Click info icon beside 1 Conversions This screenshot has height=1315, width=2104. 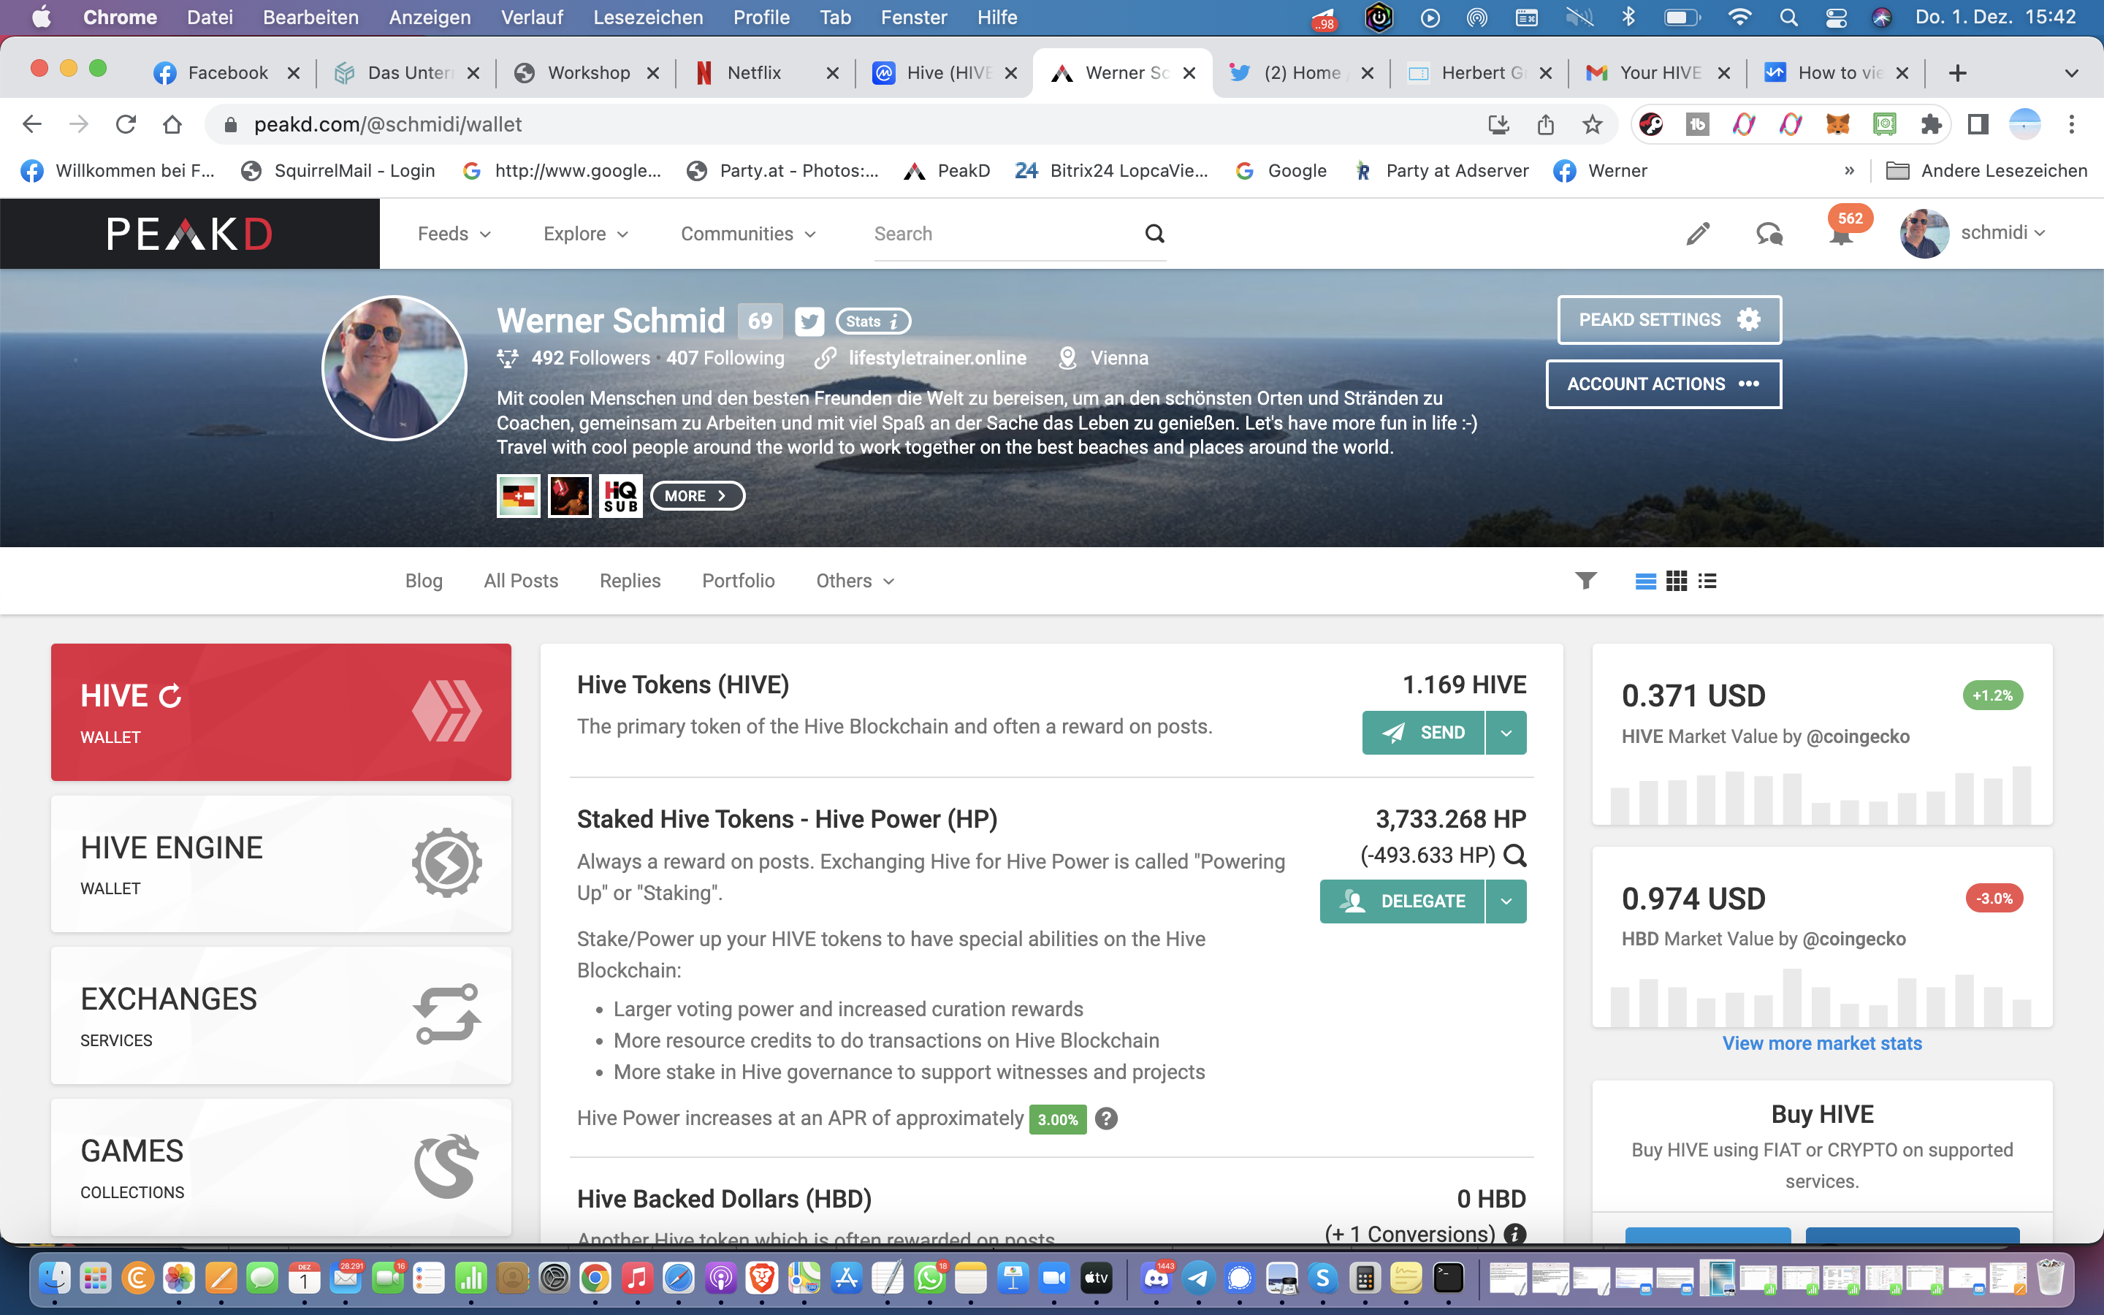click(1514, 1234)
